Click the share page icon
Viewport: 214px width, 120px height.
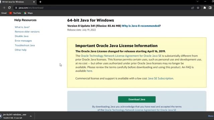[193, 8]
